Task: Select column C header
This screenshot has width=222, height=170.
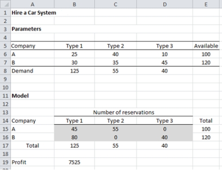Action: click(x=115, y=4)
